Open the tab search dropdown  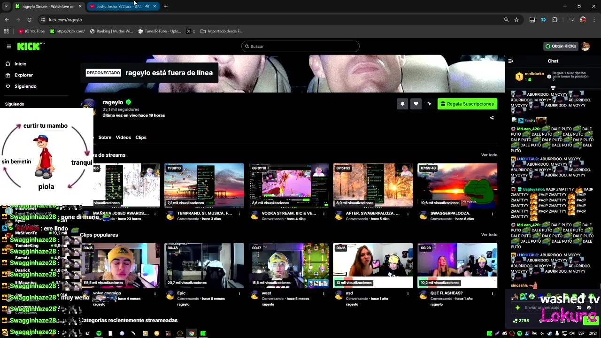[x=6, y=7]
